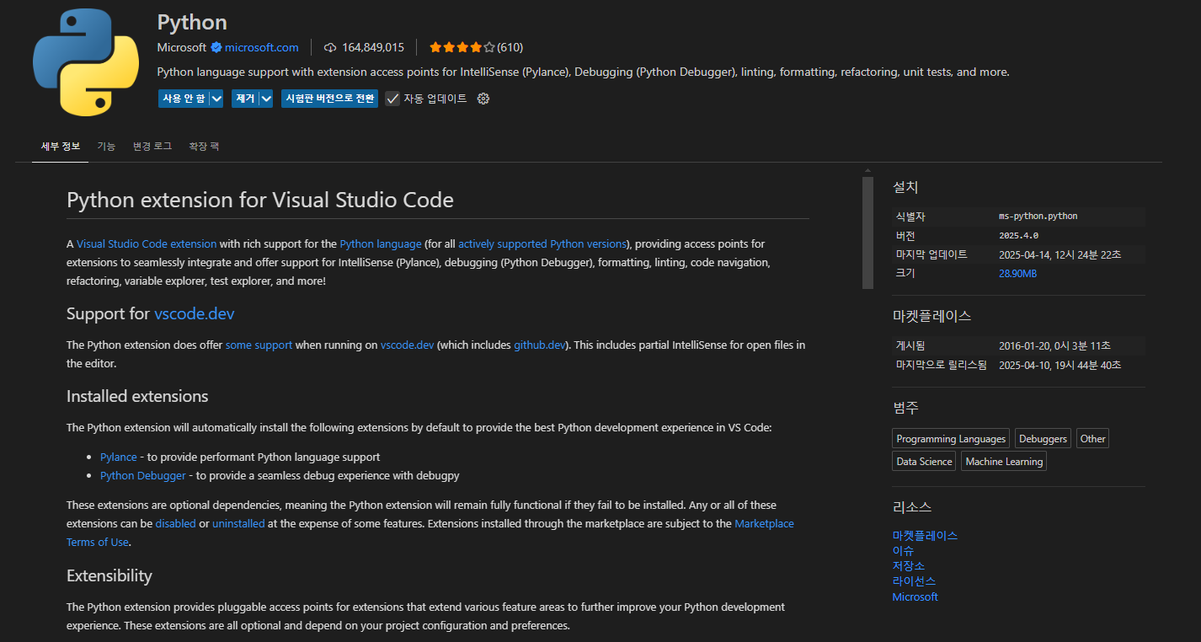Switch to the 확장 팩 tab
This screenshot has width=1201, height=642.
pos(204,147)
